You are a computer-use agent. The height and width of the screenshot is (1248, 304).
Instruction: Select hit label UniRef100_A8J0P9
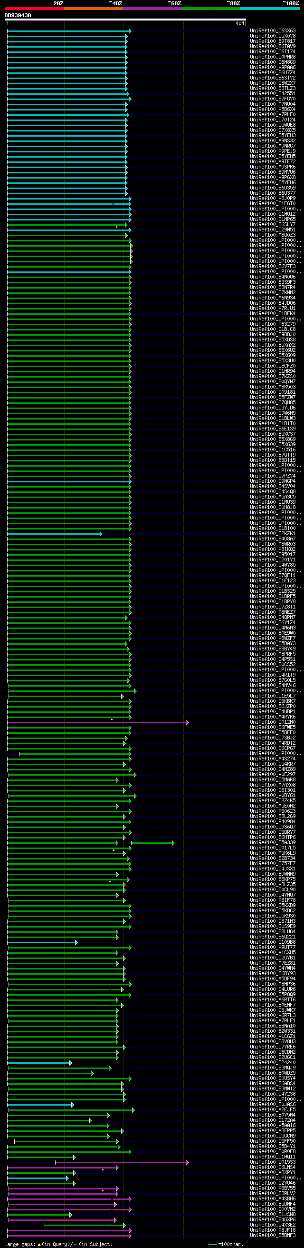[x=273, y=199]
